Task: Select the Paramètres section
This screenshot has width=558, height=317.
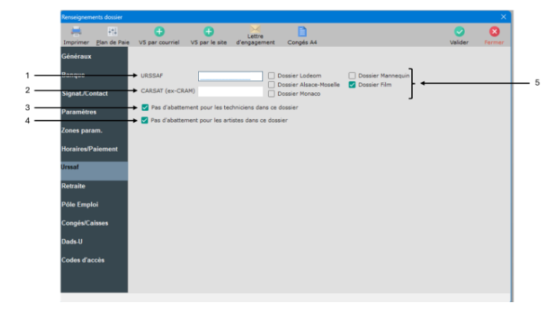Action: tap(94, 112)
